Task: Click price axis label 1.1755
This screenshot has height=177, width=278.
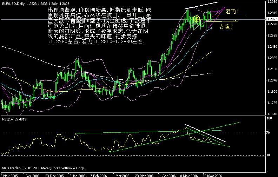Action: (x=272, y=103)
